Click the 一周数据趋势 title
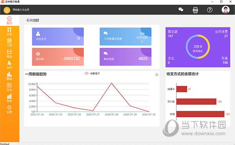 coord(36,74)
